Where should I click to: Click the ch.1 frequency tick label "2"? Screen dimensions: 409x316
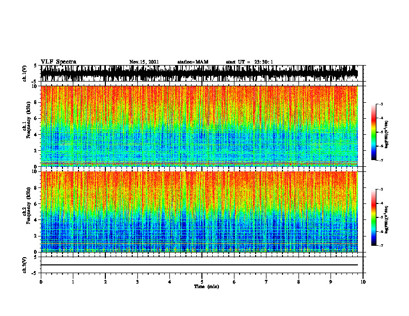tap(36, 150)
